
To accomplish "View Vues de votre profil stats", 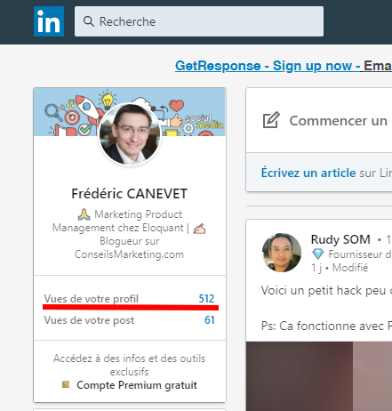I will pos(91,299).
